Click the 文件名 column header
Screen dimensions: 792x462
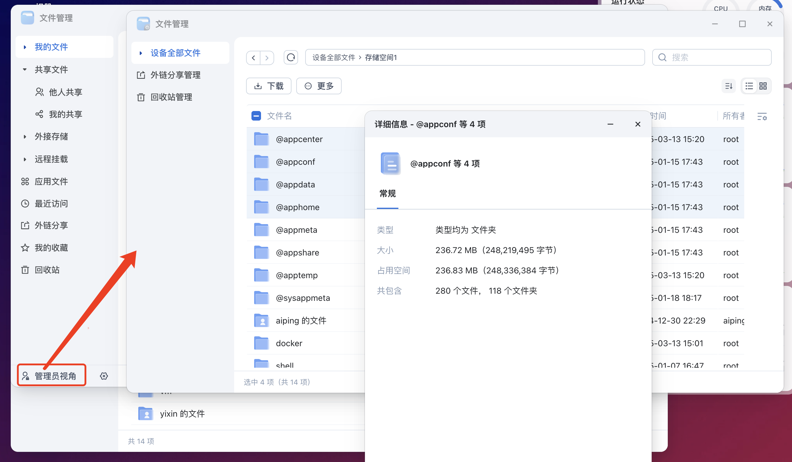point(279,116)
